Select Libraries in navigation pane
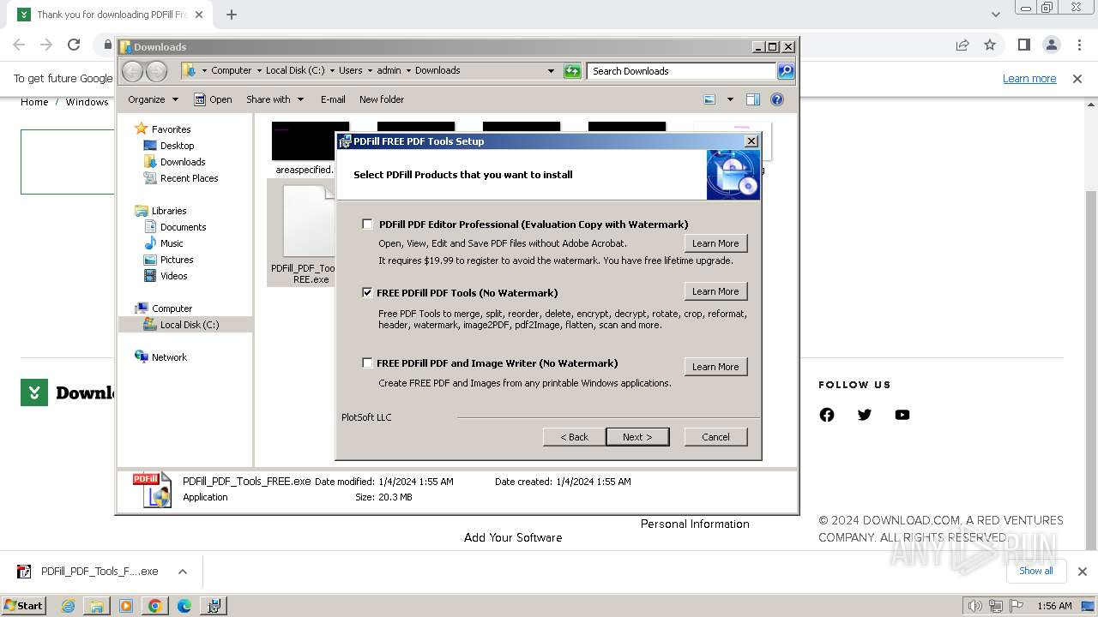The image size is (1098, 617). pos(169,211)
